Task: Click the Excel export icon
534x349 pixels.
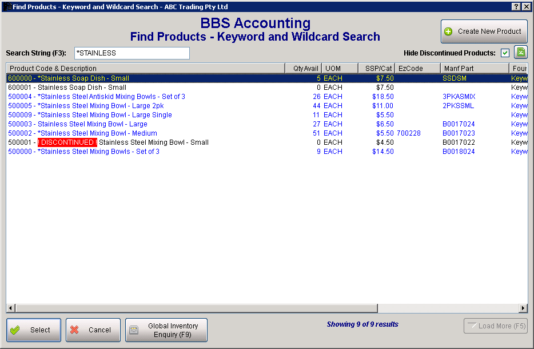Action: tap(520, 53)
